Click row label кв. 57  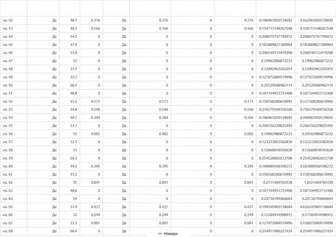[8, 142]
